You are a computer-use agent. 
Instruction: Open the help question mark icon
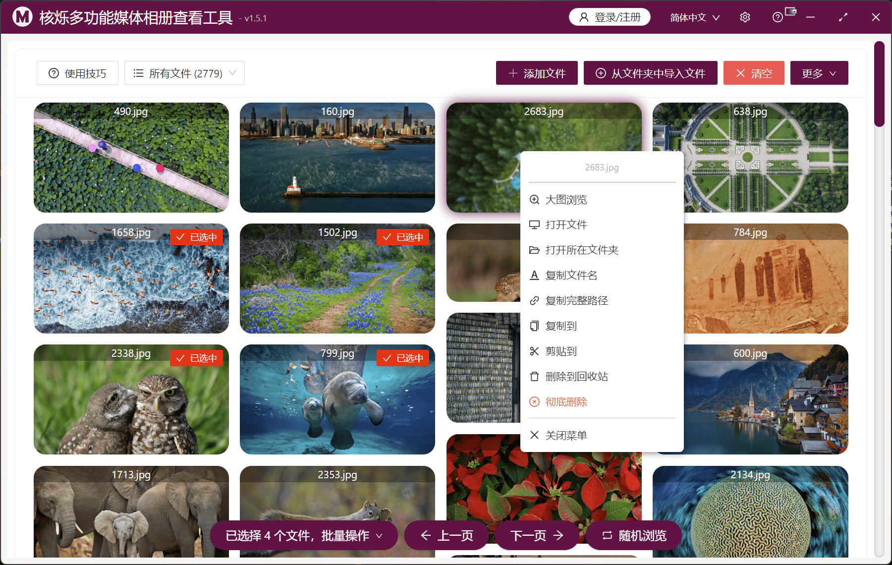click(778, 17)
